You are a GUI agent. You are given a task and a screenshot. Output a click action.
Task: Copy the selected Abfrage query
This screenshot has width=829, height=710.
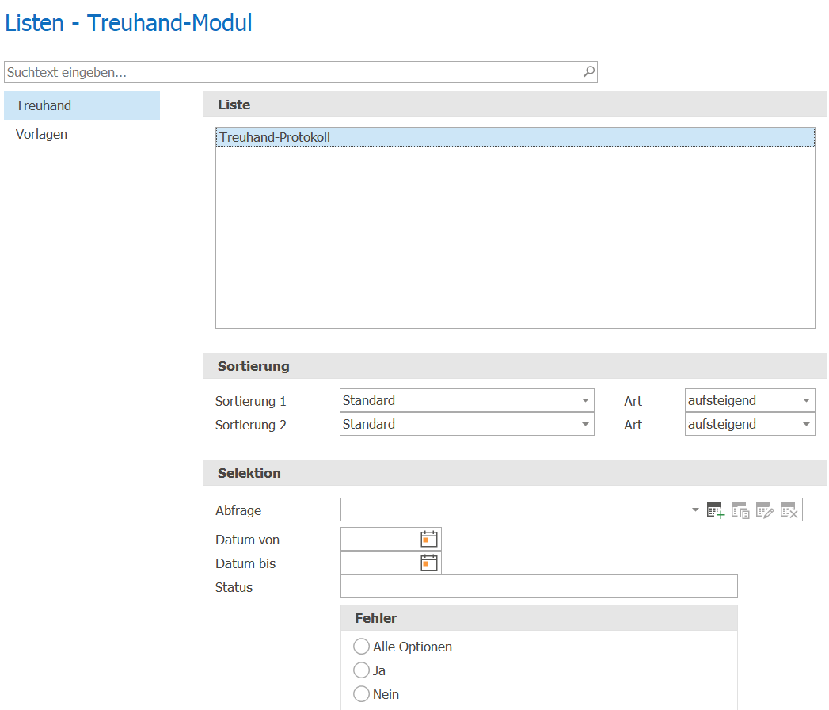pos(740,510)
